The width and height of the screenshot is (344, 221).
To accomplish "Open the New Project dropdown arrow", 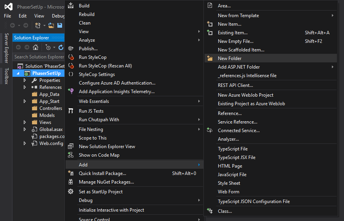I will tap(44, 25).
